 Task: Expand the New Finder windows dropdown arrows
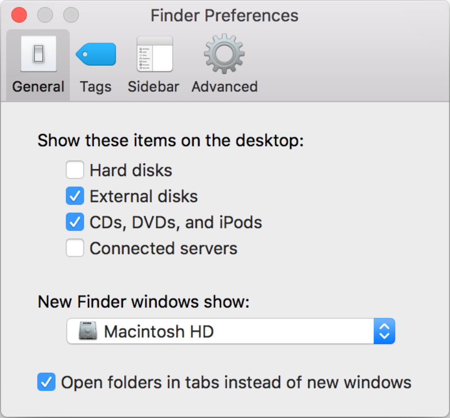tap(384, 331)
